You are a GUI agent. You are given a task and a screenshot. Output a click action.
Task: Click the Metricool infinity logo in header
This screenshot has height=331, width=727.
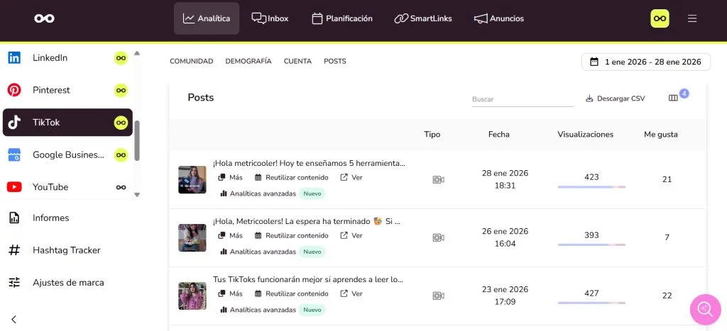click(x=44, y=18)
